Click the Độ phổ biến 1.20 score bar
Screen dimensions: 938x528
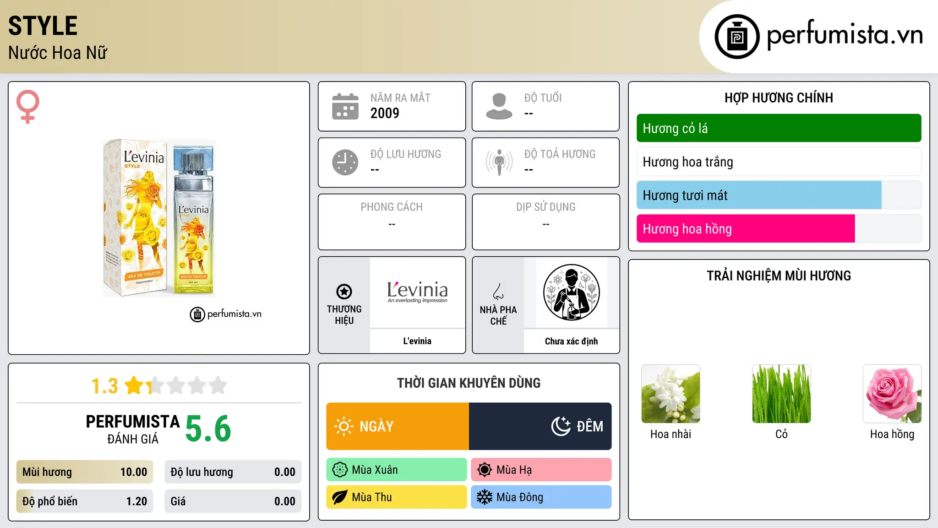tap(85, 501)
